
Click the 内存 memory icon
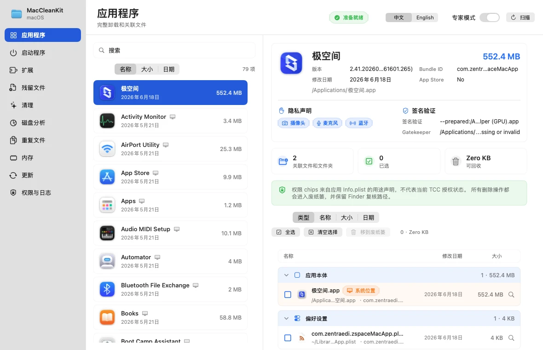click(13, 157)
